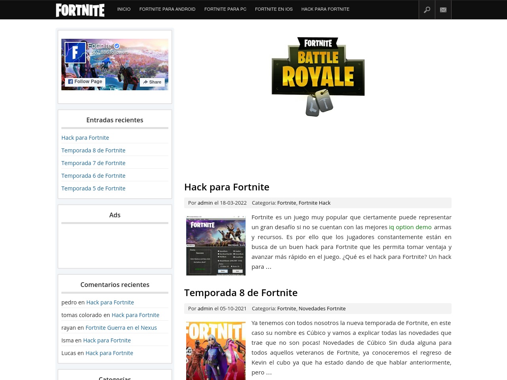Open recent entry Temporada 6 de Fortnite
Viewport: 507px width, 380px height.
tap(93, 176)
